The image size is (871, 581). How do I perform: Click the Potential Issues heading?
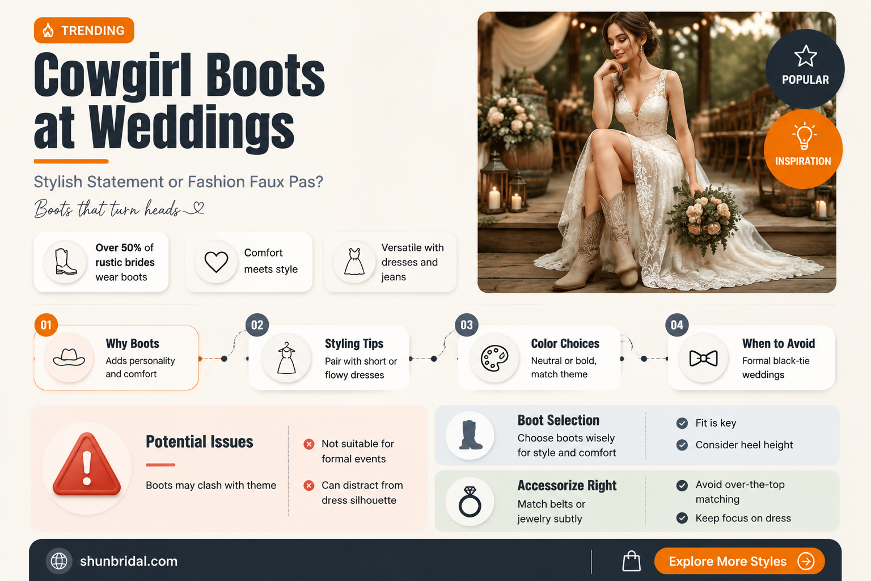pyautogui.click(x=200, y=441)
